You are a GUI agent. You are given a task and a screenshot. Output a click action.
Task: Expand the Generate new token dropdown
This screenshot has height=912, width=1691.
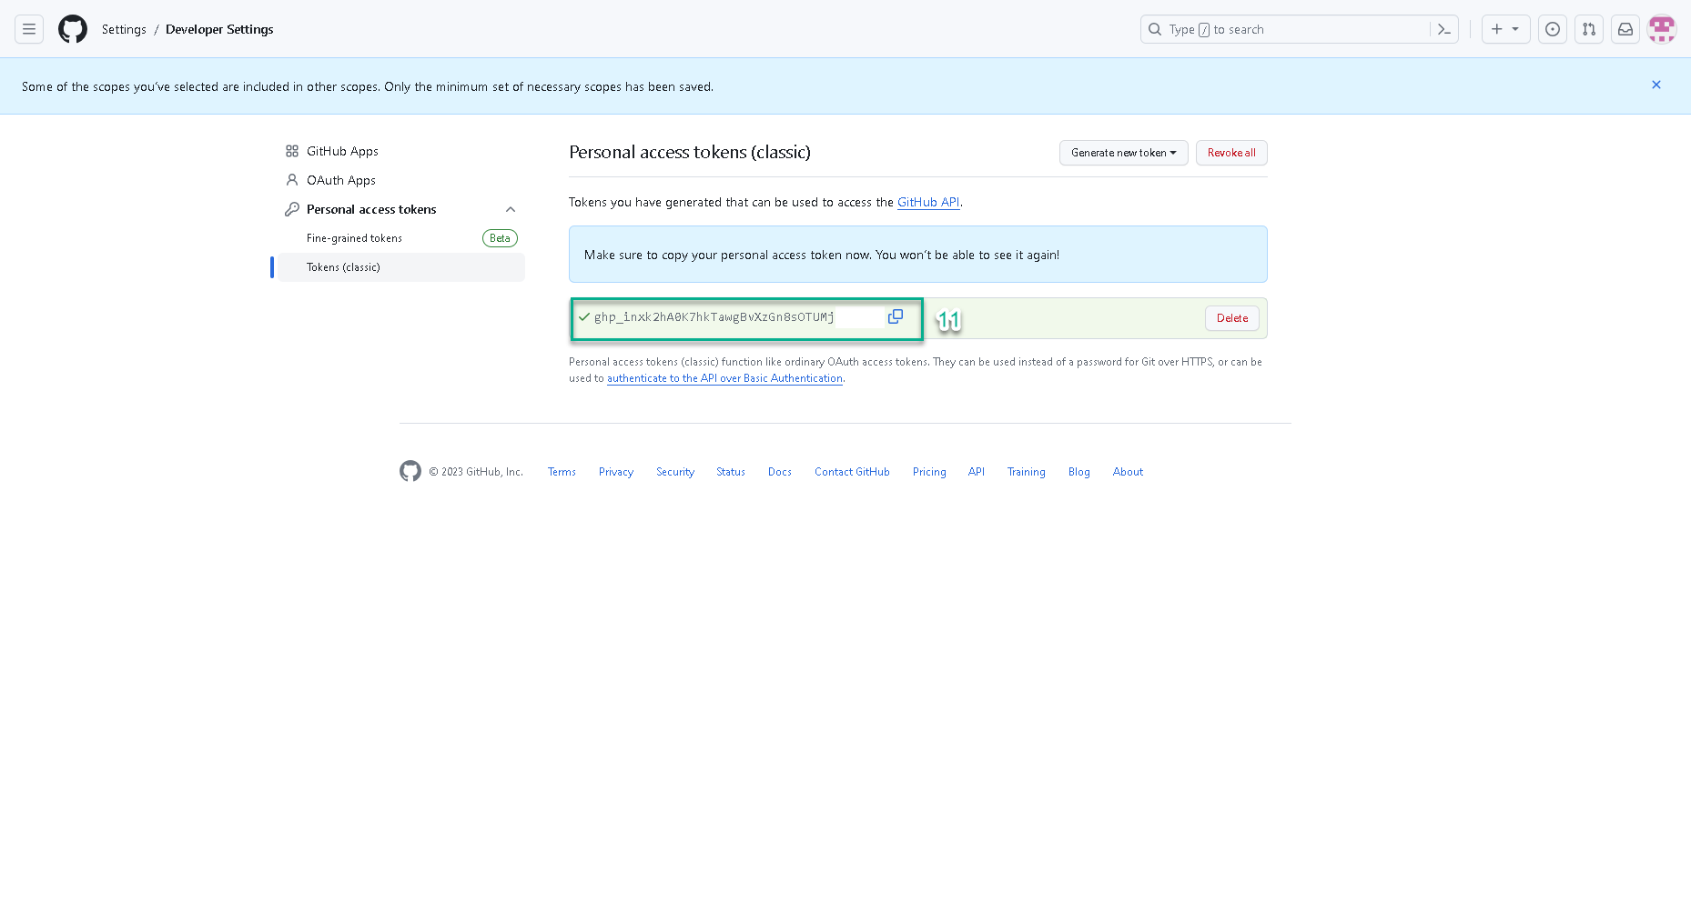tap(1123, 153)
